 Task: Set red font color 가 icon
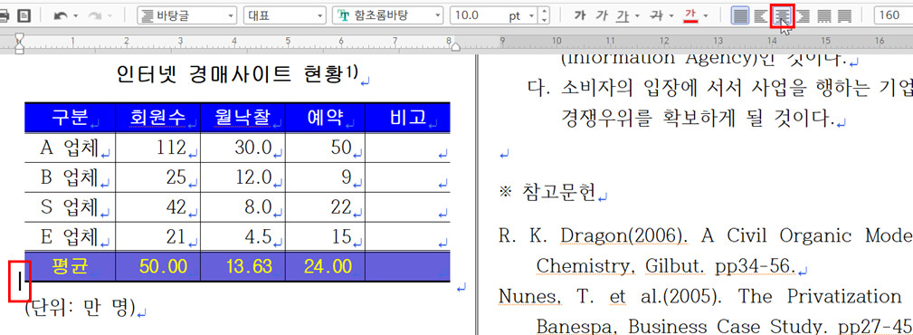690,15
